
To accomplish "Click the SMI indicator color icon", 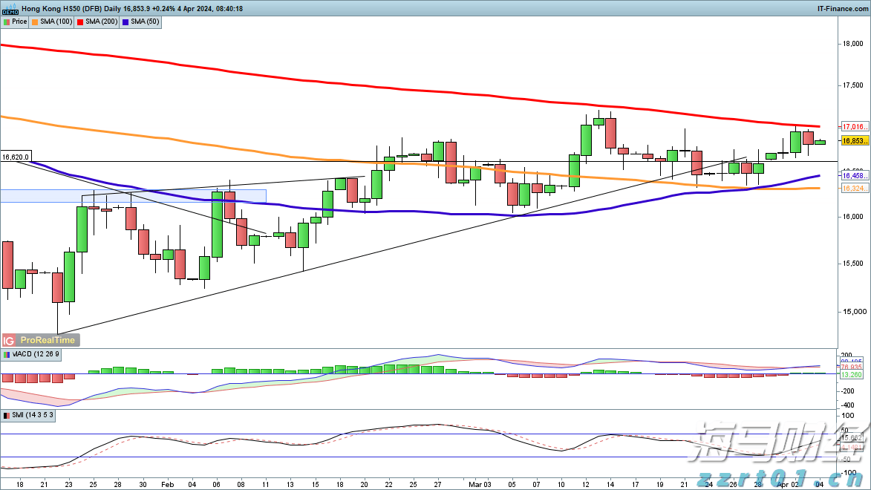I will 6,416.
